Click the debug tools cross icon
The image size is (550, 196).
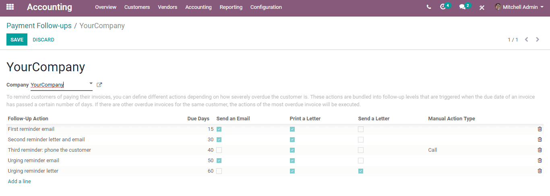(x=482, y=7)
